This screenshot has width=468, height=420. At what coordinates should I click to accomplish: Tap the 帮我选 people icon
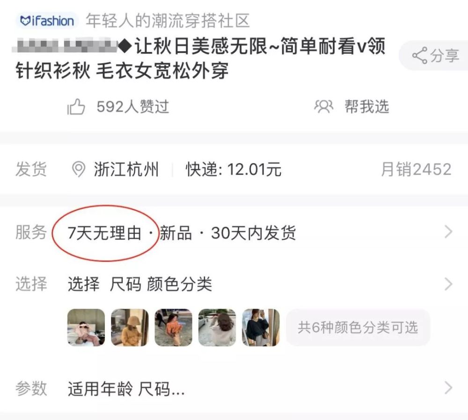point(323,107)
